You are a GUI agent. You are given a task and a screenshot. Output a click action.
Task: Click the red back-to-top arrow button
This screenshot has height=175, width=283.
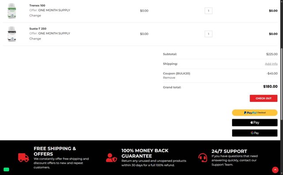point(275,170)
